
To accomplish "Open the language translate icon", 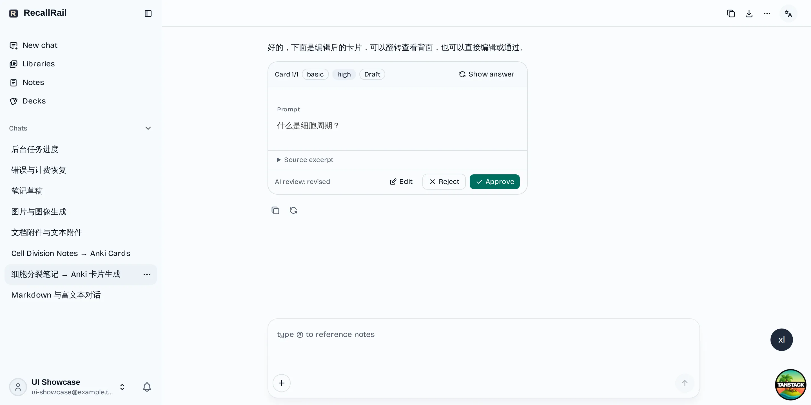I will (x=788, y=13).
